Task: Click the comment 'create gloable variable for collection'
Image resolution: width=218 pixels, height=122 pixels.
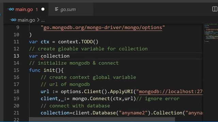Action: coord(93,49)
